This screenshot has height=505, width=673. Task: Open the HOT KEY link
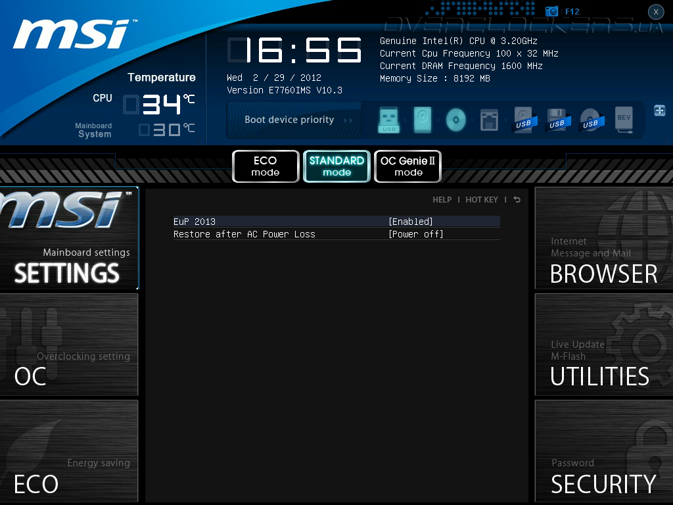point(482,200)
